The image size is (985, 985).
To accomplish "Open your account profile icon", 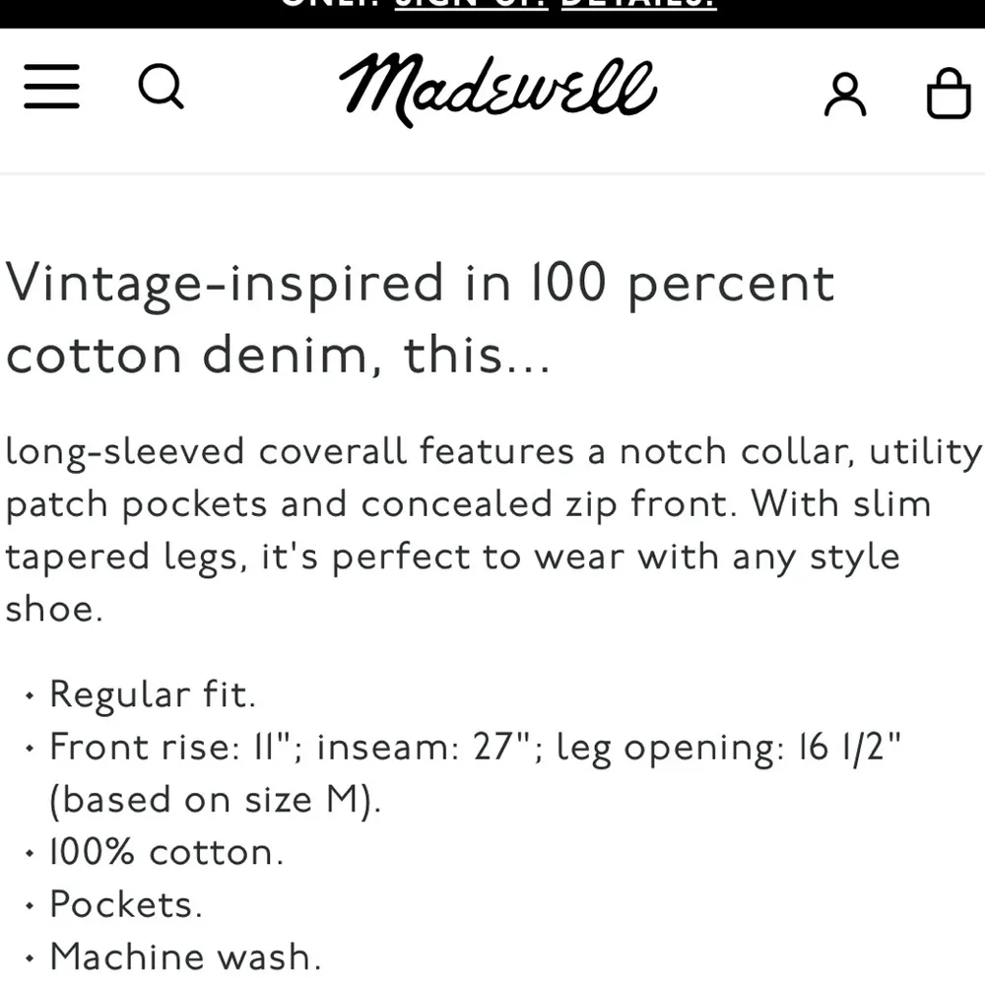I will click(844, 91).
